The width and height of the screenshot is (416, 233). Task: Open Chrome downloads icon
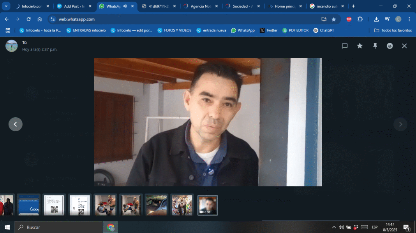click(x=376, y=19)
